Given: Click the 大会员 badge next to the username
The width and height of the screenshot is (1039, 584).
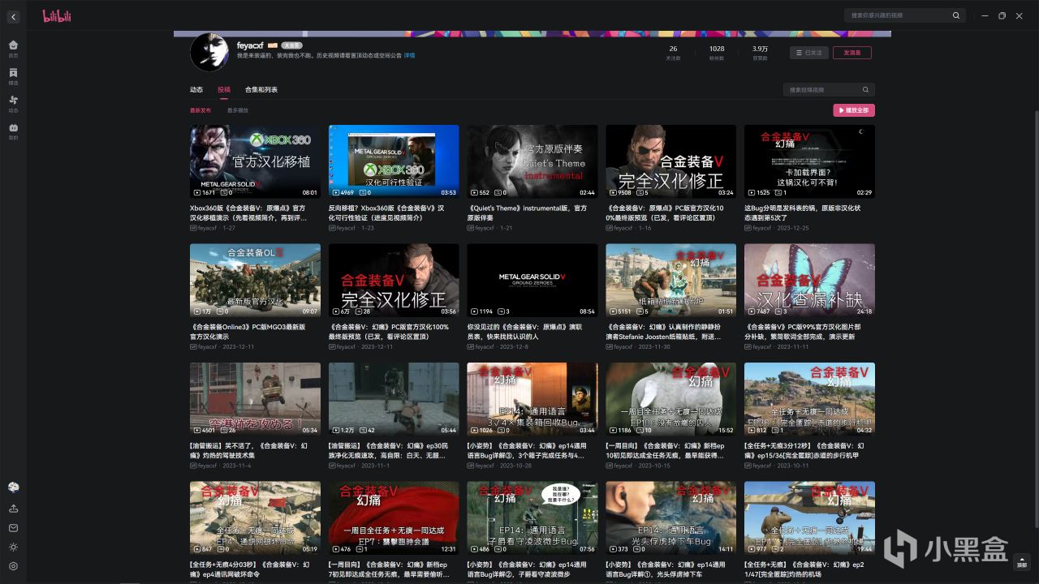Looking at the screenshot, I should [291, 45].
